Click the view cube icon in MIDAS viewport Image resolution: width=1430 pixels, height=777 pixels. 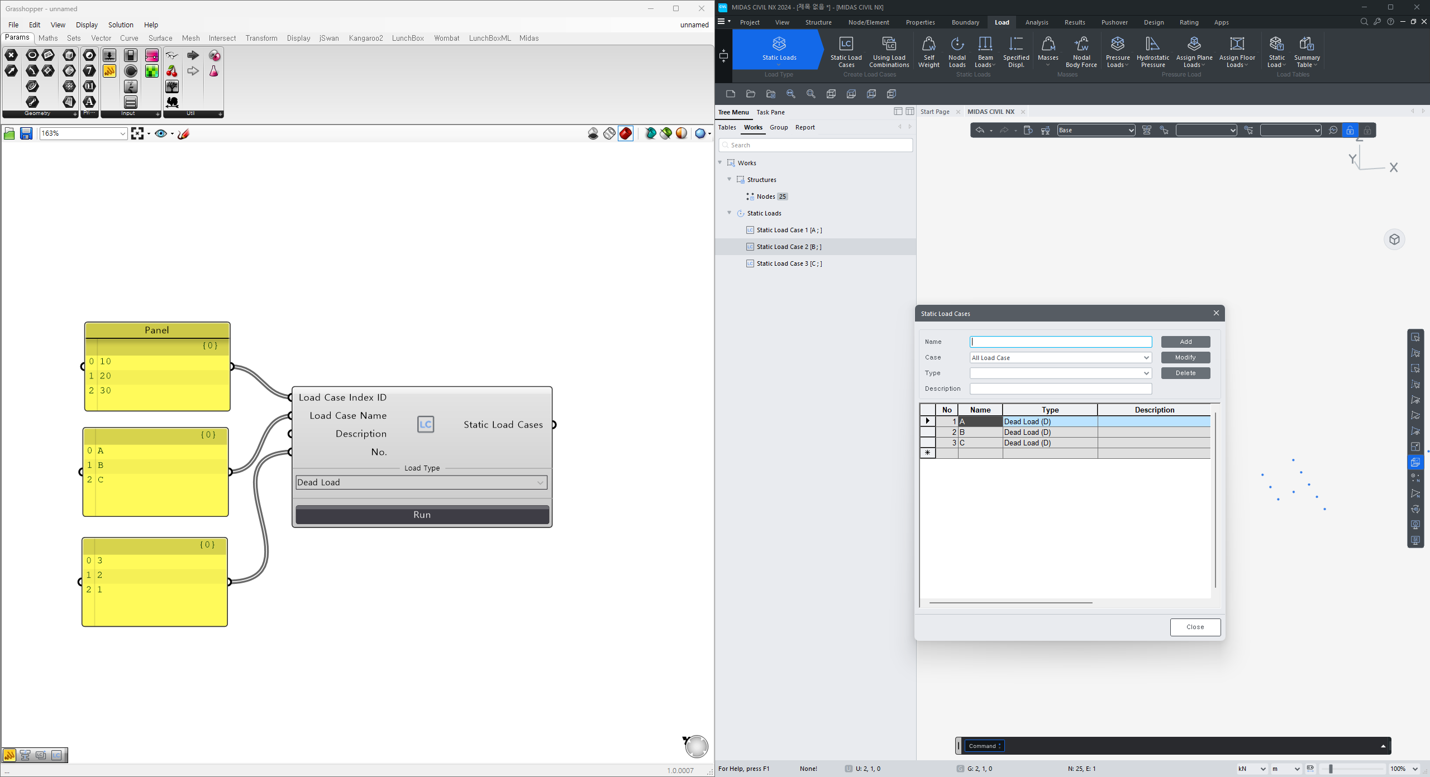[x=1394, y=239]
